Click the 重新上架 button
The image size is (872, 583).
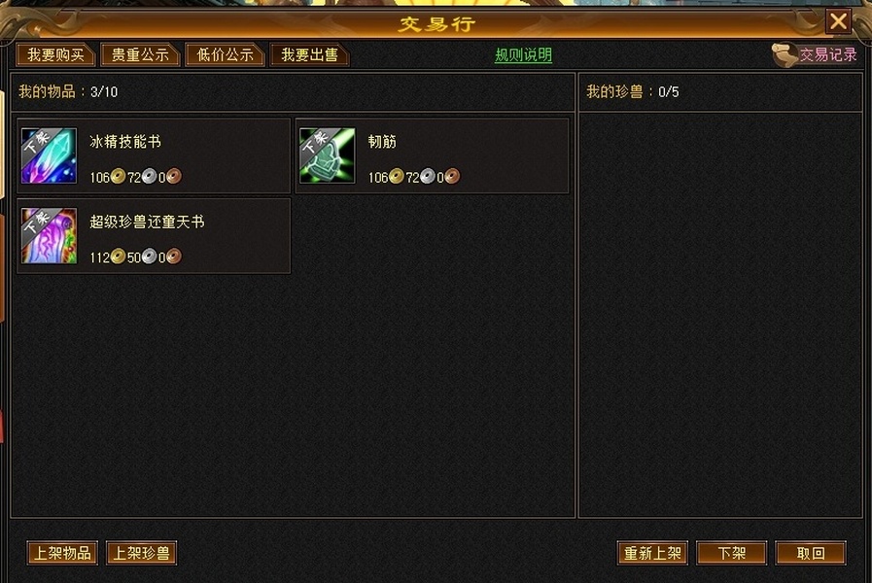(653, 553)
